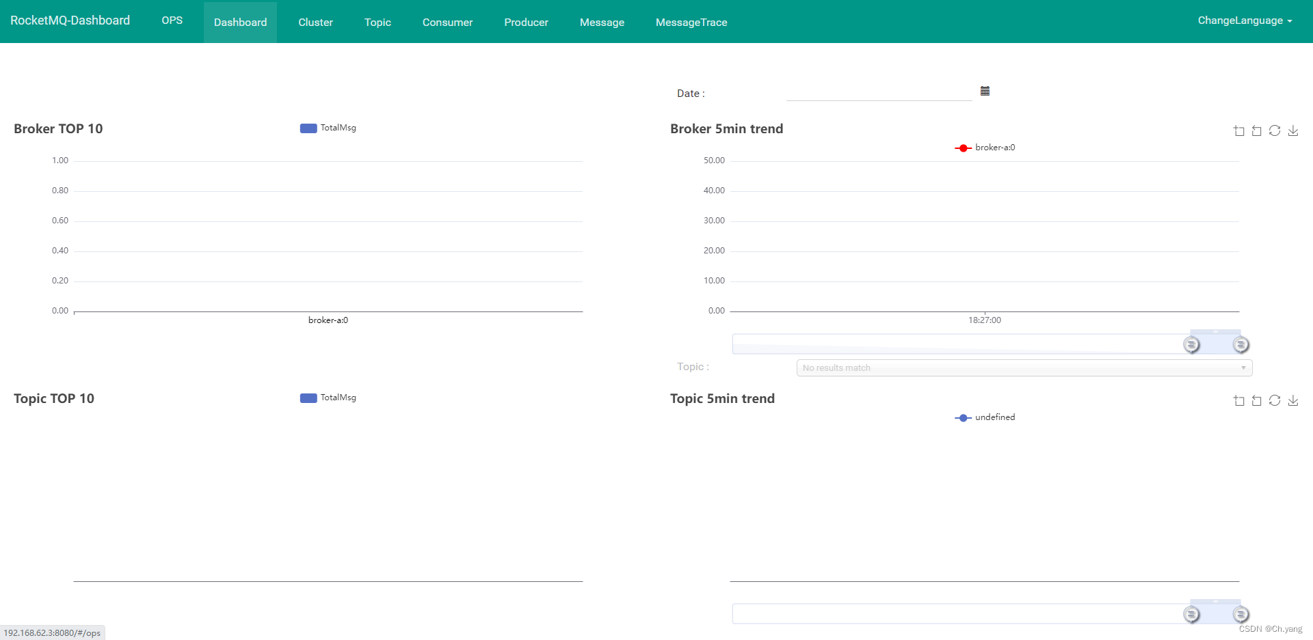Image resolution: width=1313 pixels, height=640 pixels.
Task: Save Broker 5min trend chart as image
Action: (1292, 130)
